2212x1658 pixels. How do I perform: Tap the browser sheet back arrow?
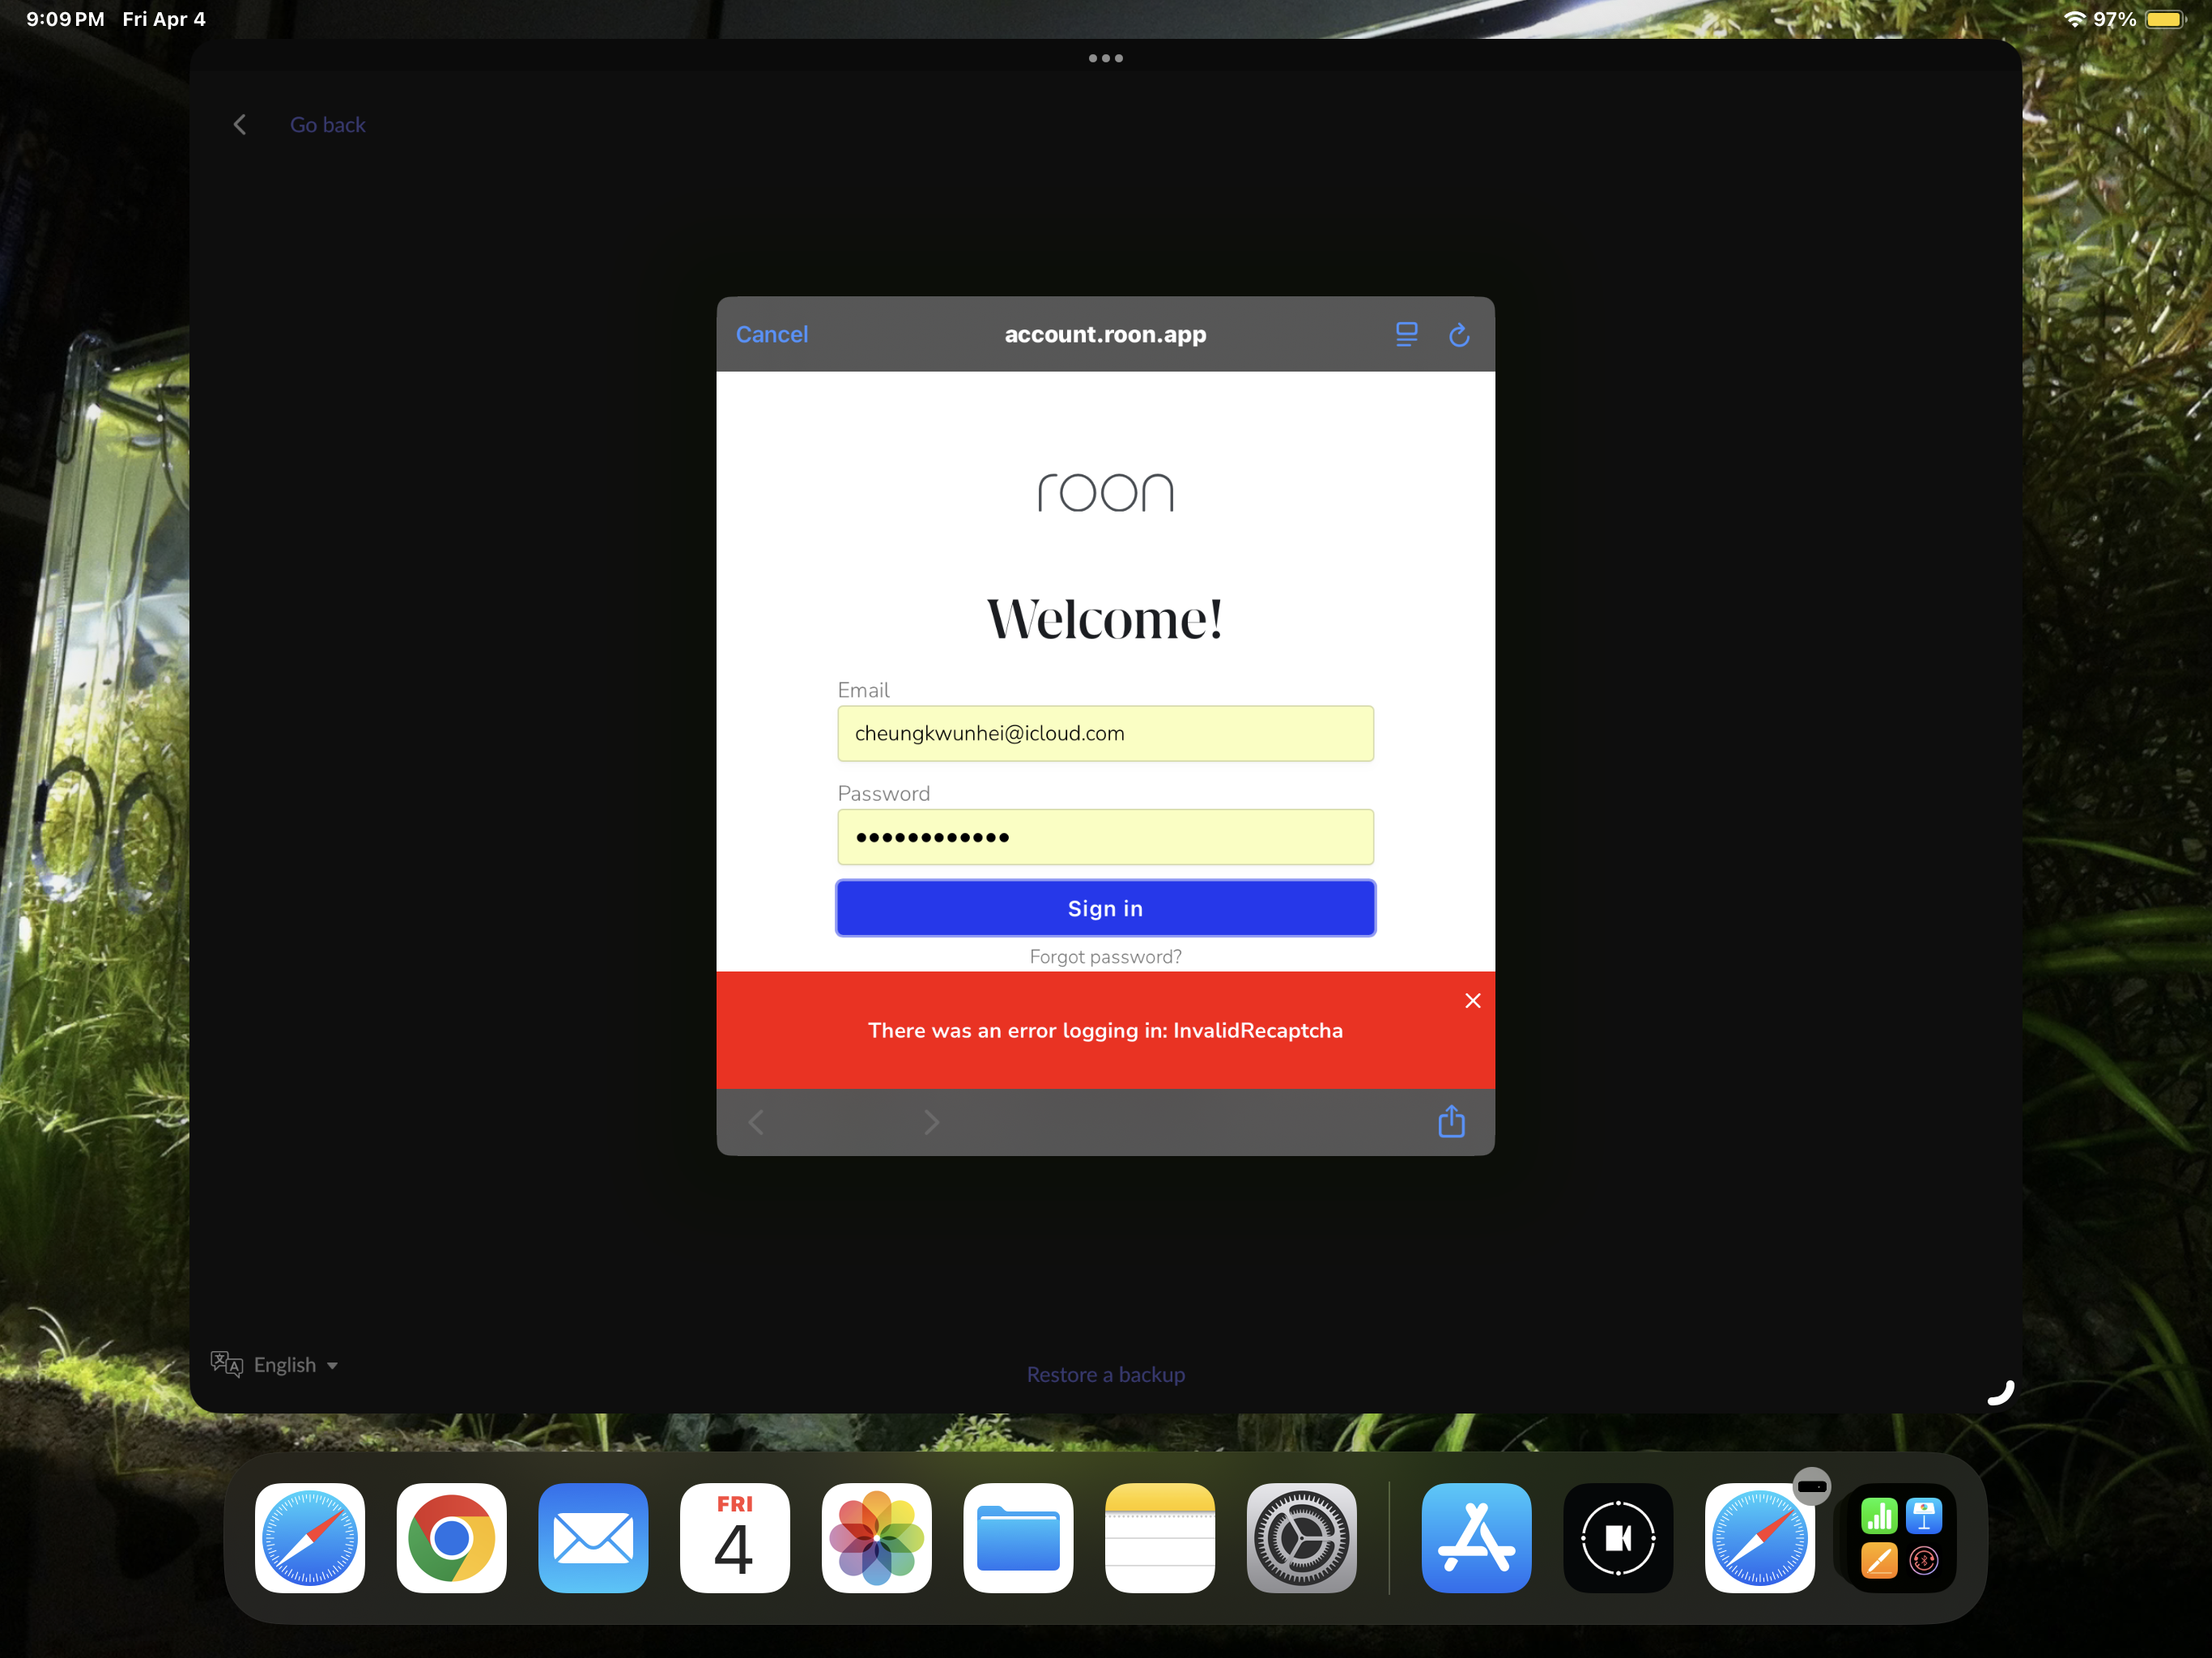point(756,1122)
